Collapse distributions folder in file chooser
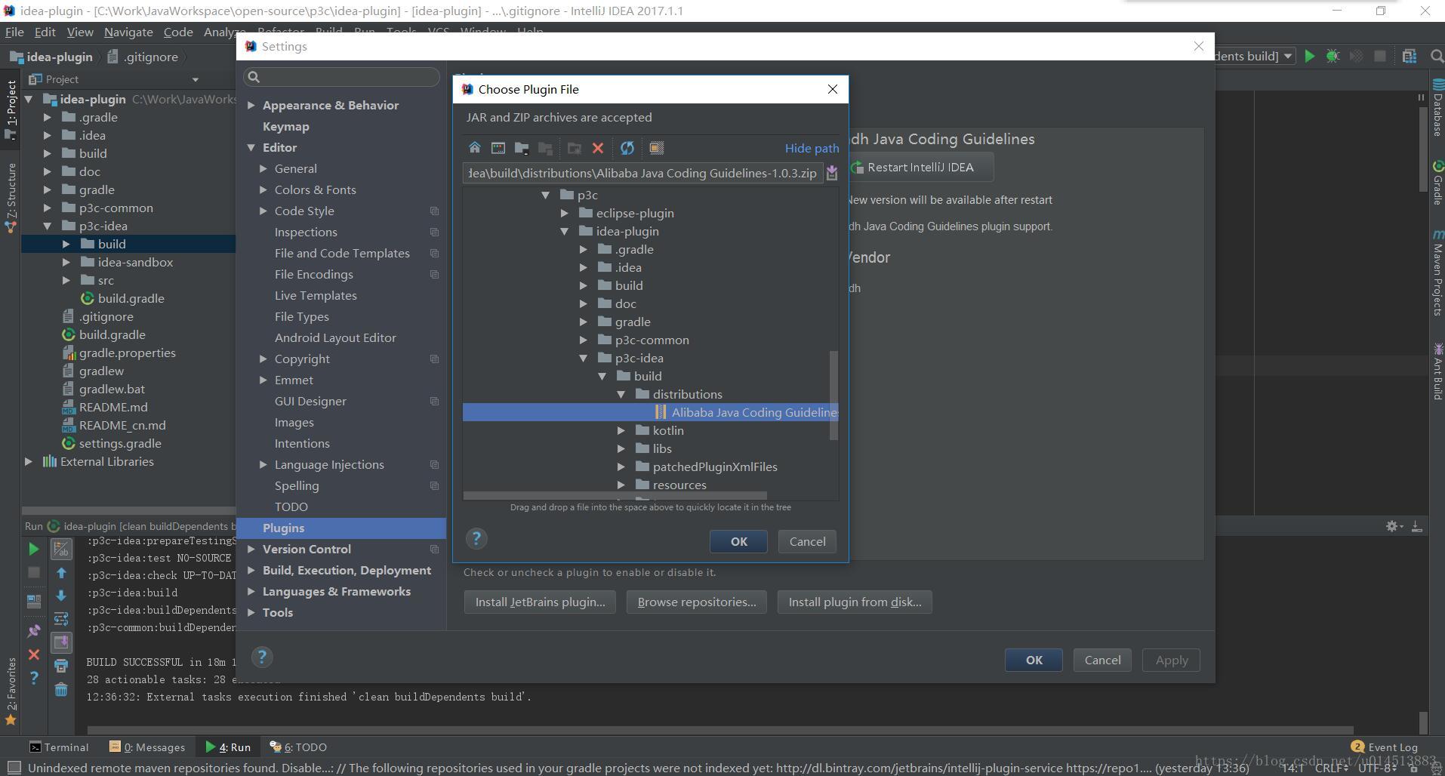This screenshot has width=1445, height=776. pos(621,394)
